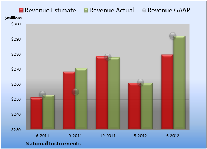Click the $260 y-axis label
This screenshot has height=149, width=207.
[16, 84]
